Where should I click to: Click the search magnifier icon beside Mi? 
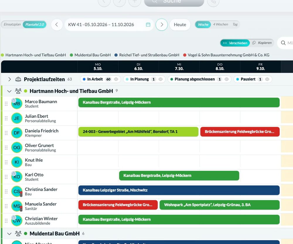pyautogui.click(x=283, y=43)
